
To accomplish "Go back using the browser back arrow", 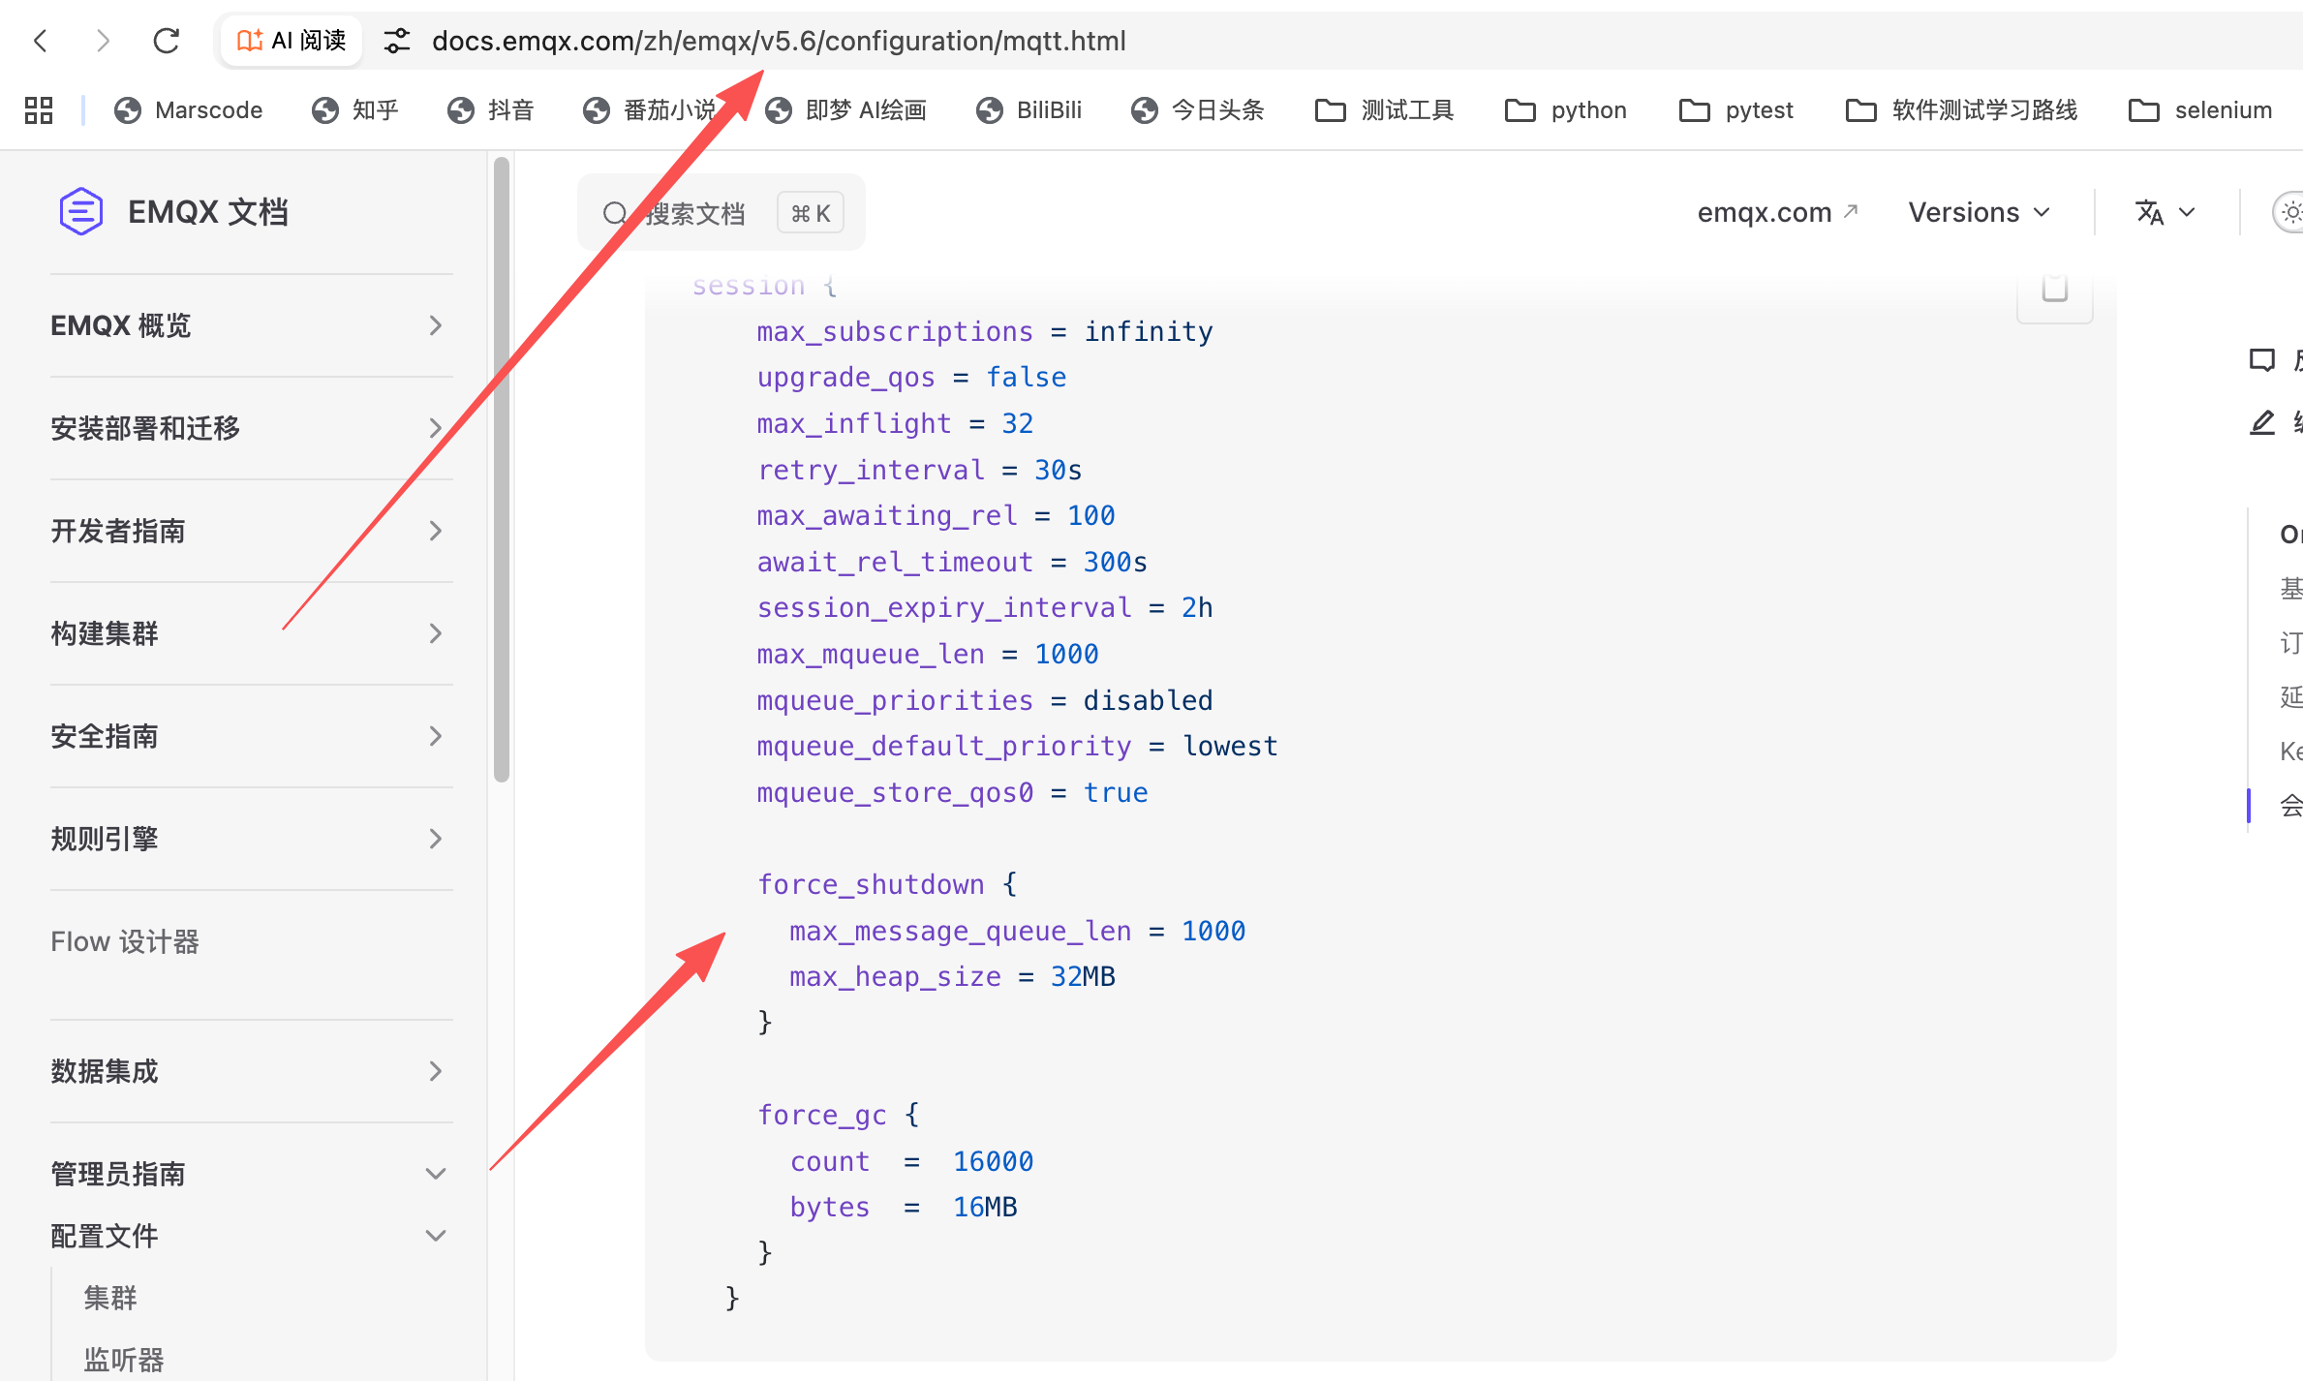I will tap(41, 41).
